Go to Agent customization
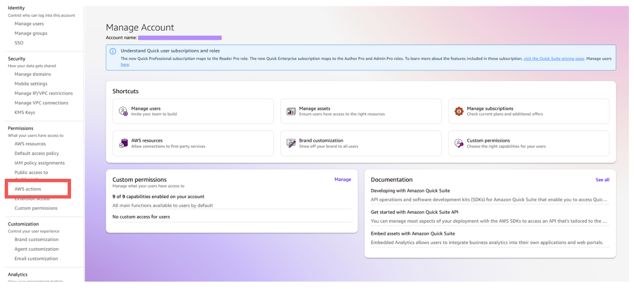634x289 pixels. pyautogui.click(x=36, y=249)
